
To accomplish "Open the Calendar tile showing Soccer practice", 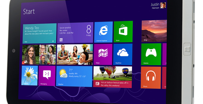I will (x=75, y=33).
